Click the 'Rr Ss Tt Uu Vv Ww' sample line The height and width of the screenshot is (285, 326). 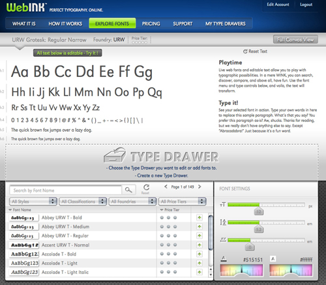coord(55,108)
